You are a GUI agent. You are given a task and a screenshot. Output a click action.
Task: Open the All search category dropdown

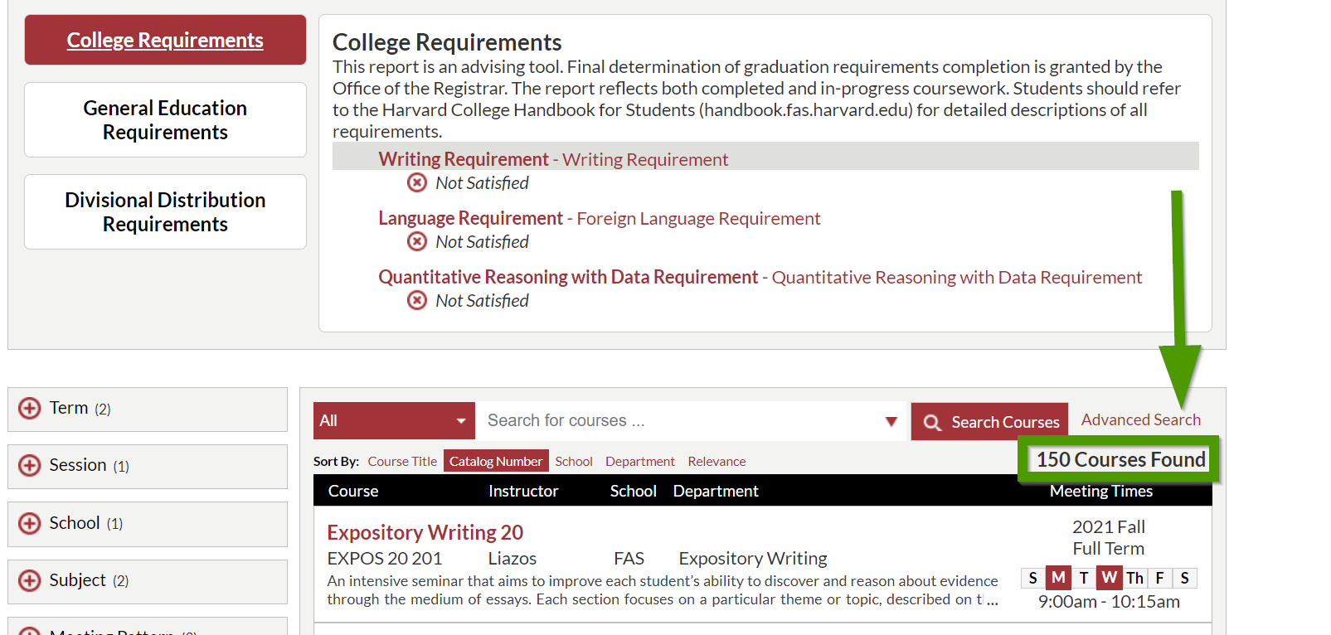coord(393,421)
